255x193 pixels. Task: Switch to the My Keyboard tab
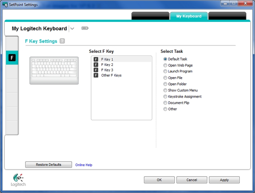pyautogui.click(x=189, y=16)
